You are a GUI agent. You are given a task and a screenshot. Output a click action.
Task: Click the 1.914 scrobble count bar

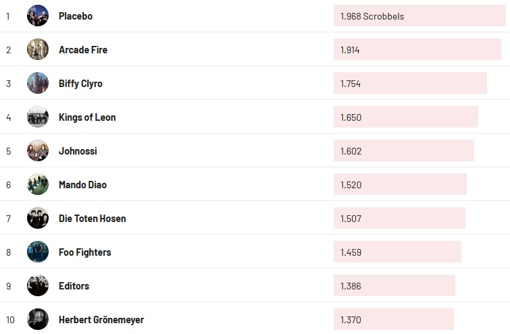417,49
